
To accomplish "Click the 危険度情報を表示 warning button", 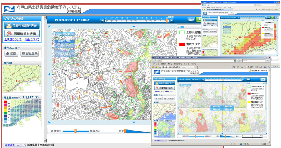I will 22,26.
